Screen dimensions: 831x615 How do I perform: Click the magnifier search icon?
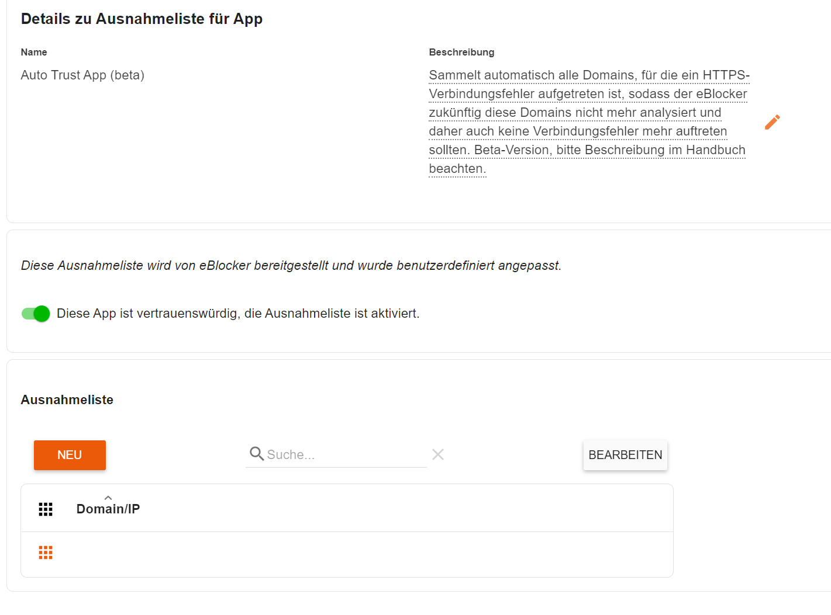pos(257,454)
